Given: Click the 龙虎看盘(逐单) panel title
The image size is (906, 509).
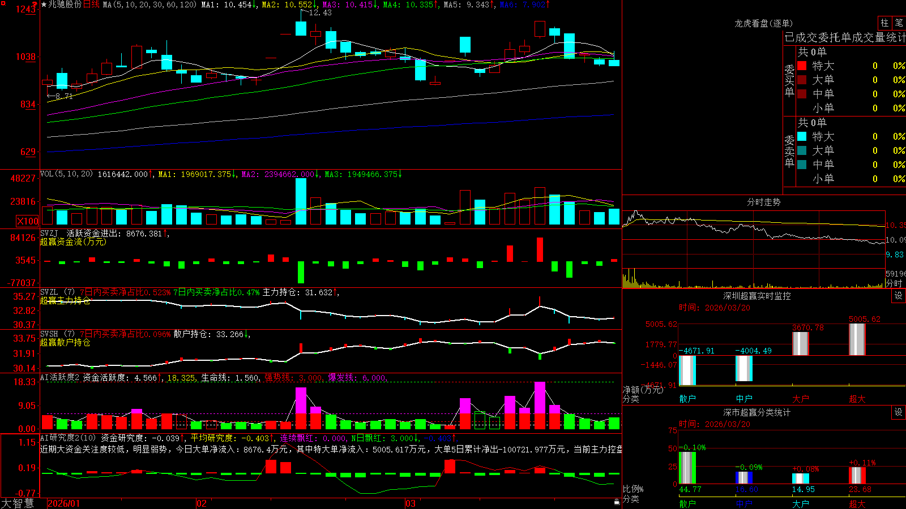Looking at the screenshot, I should point(763,23).
